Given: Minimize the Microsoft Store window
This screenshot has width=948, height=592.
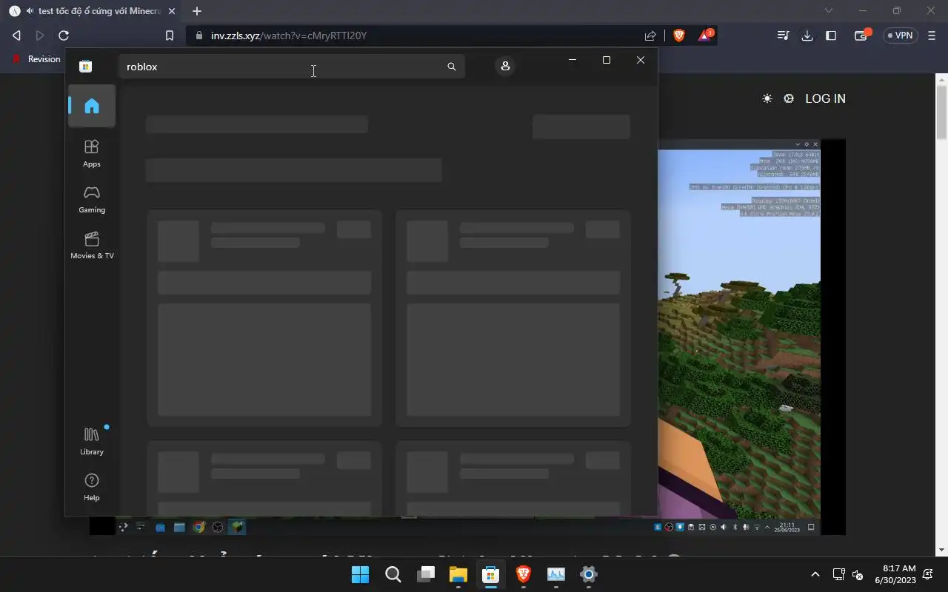Looking at the screenshot, I should (x=573, y=60).
